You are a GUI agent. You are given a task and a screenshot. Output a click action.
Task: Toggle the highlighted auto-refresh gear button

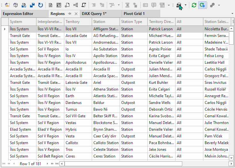pyautogui.click(x=202, y=5)
